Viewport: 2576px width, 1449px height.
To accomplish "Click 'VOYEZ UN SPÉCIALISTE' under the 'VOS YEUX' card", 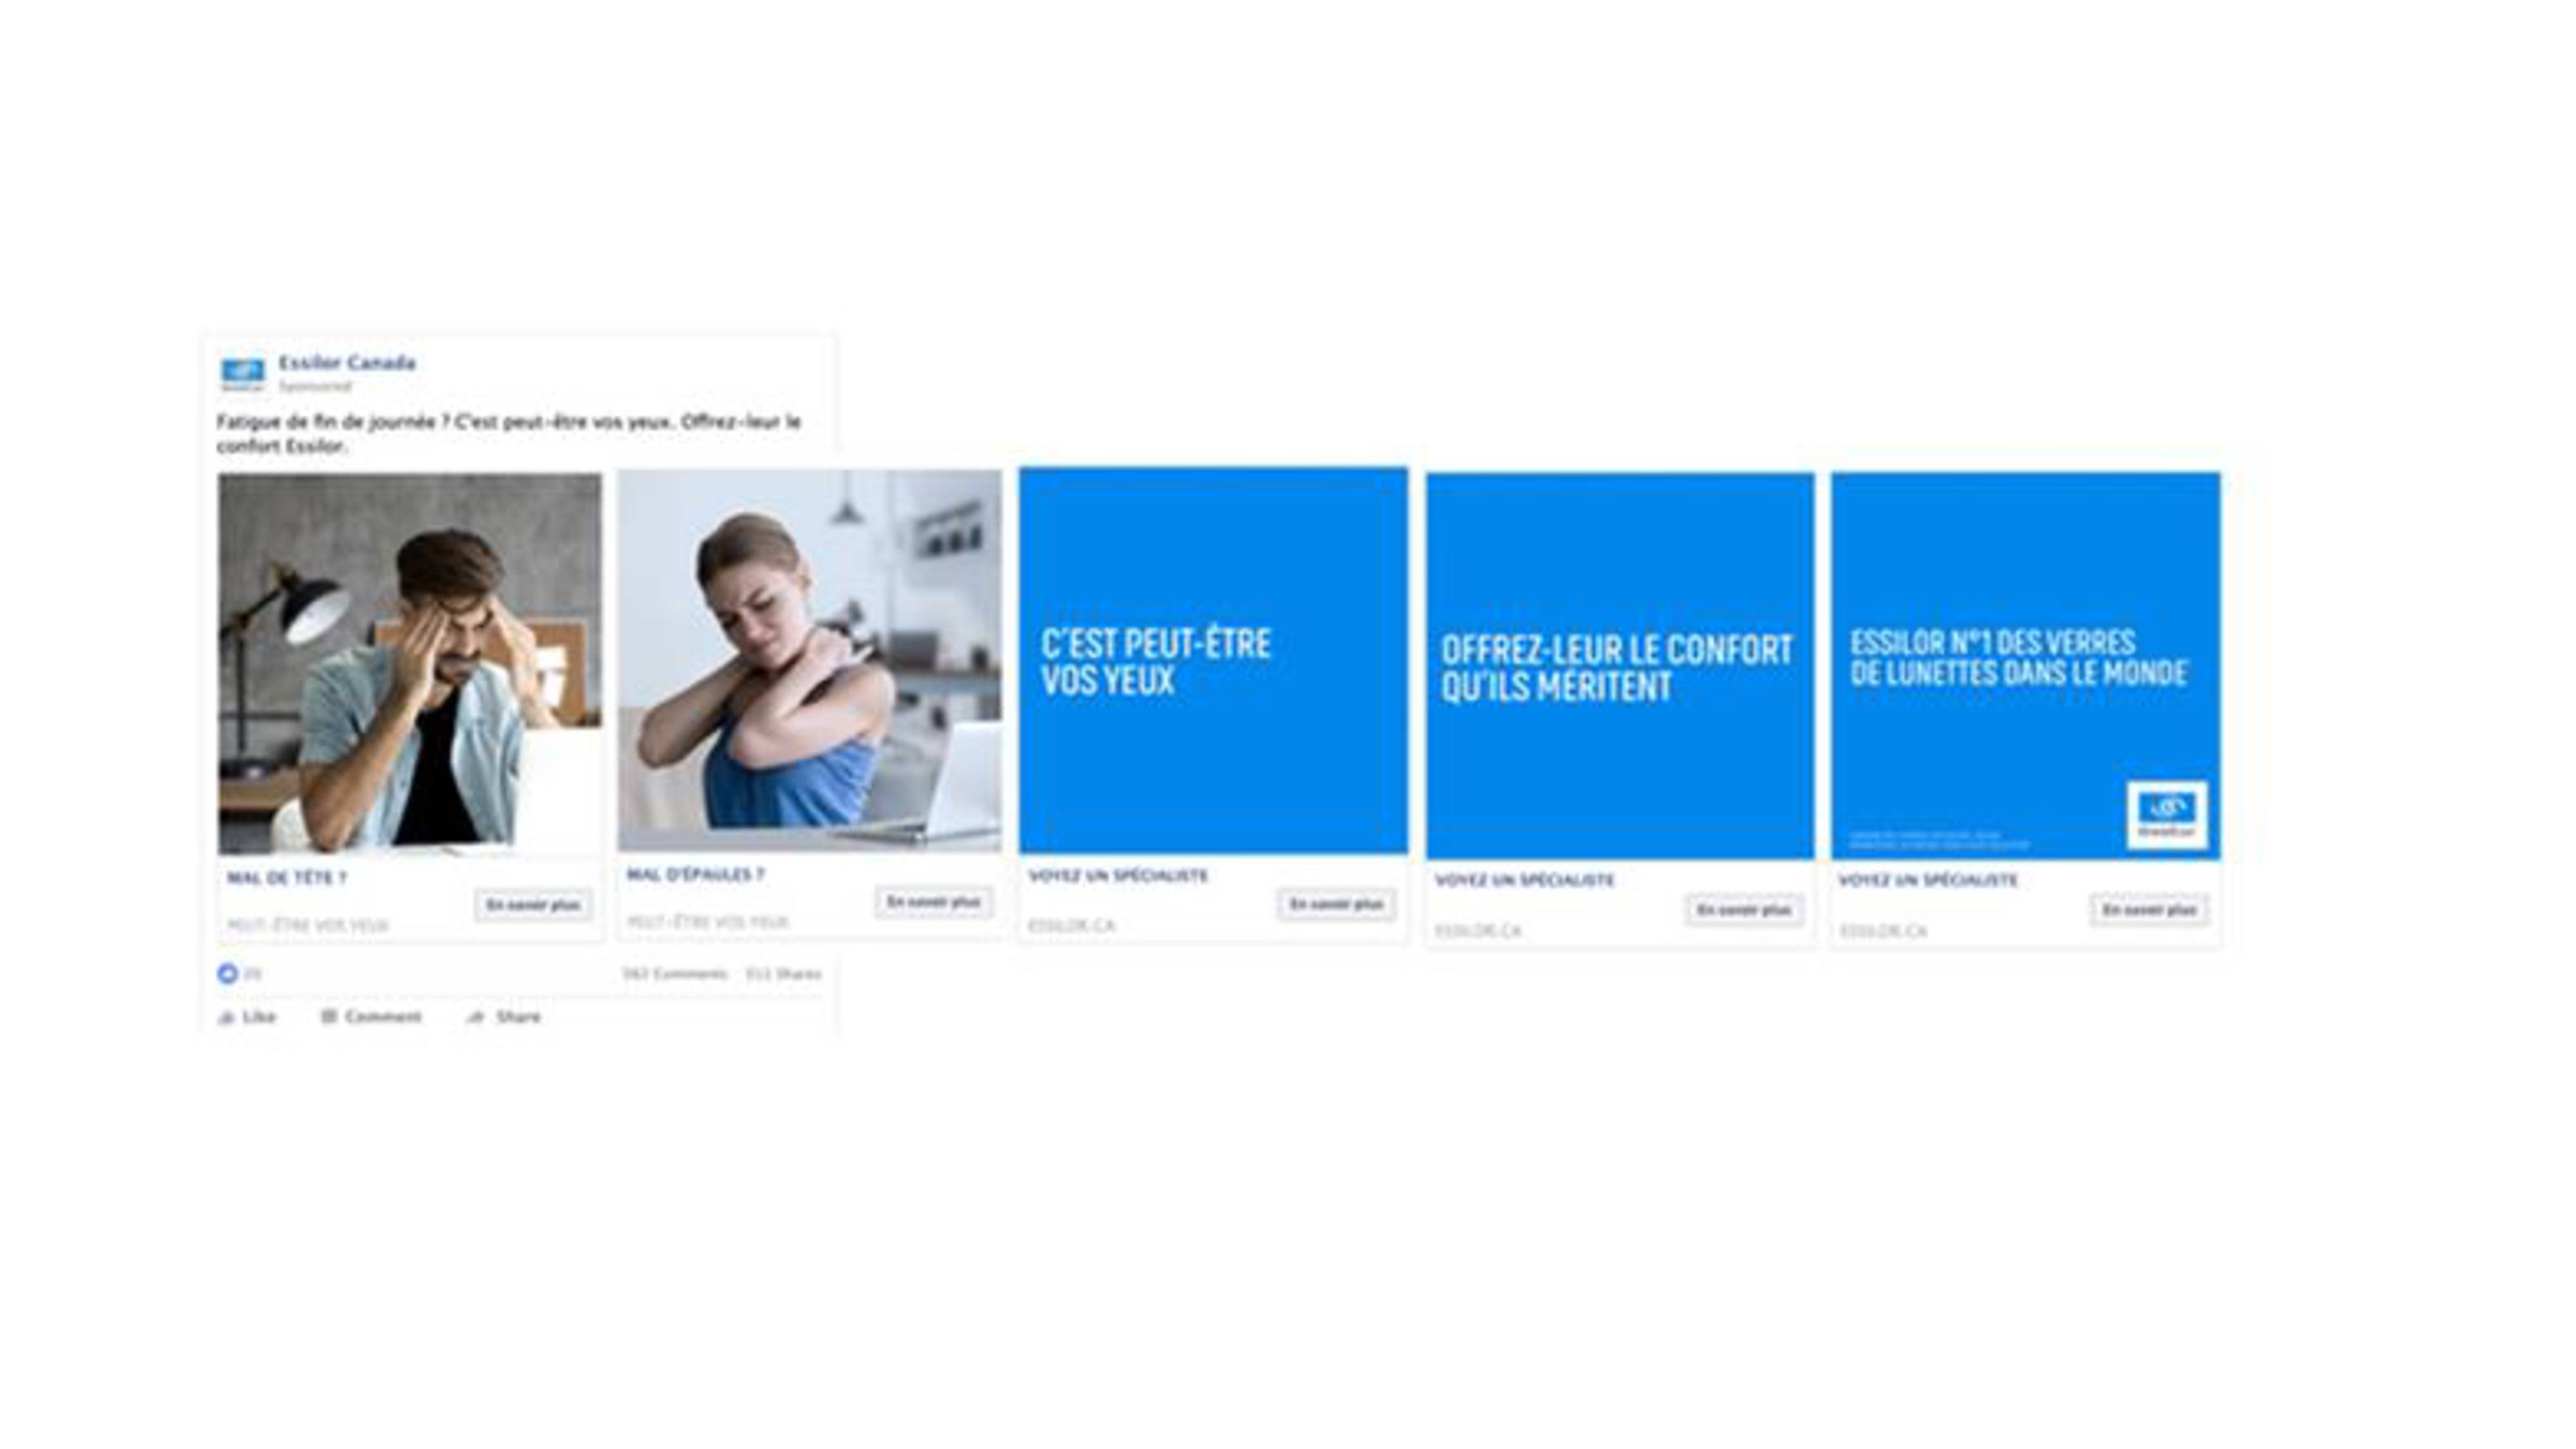I will coord(1118,876).
